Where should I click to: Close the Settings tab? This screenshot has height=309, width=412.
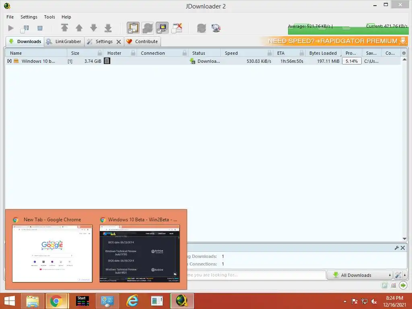click(x=119, y=42)
